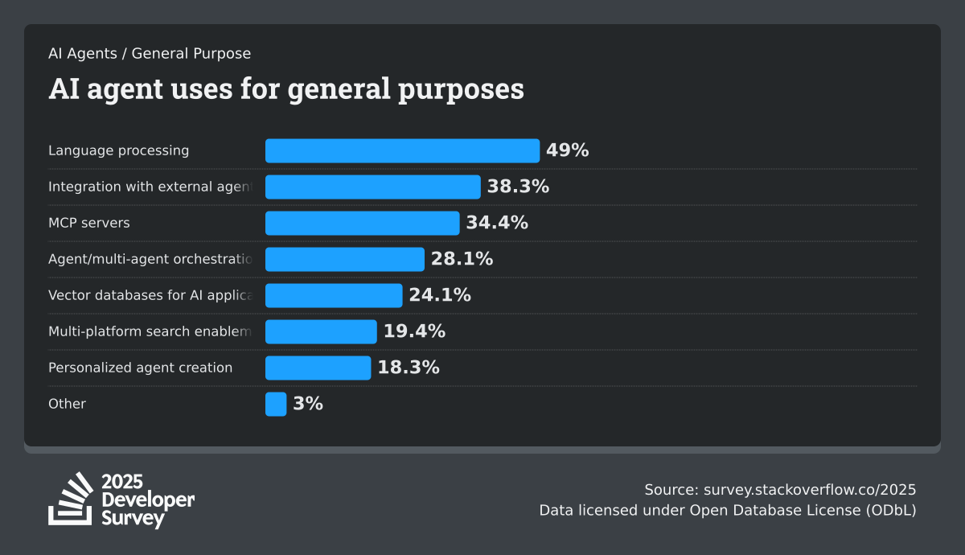Click the Language processing row label
The width and height of the screenshot is (965, 555).
coord(119,150)
